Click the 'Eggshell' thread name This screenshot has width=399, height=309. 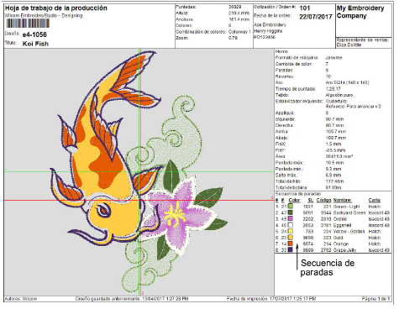342,225
